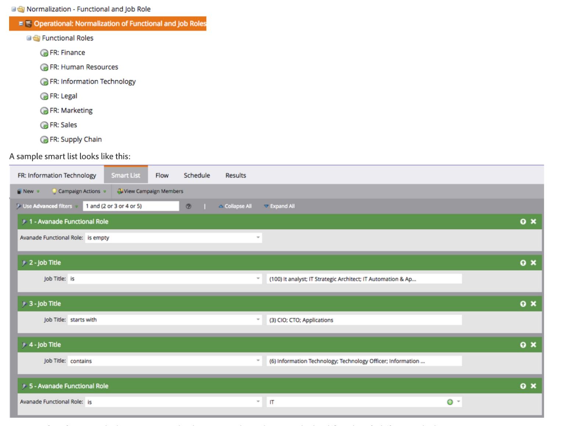Click the View Campaign Members icon
Screen dimensions: 588x426
[120, 191]
